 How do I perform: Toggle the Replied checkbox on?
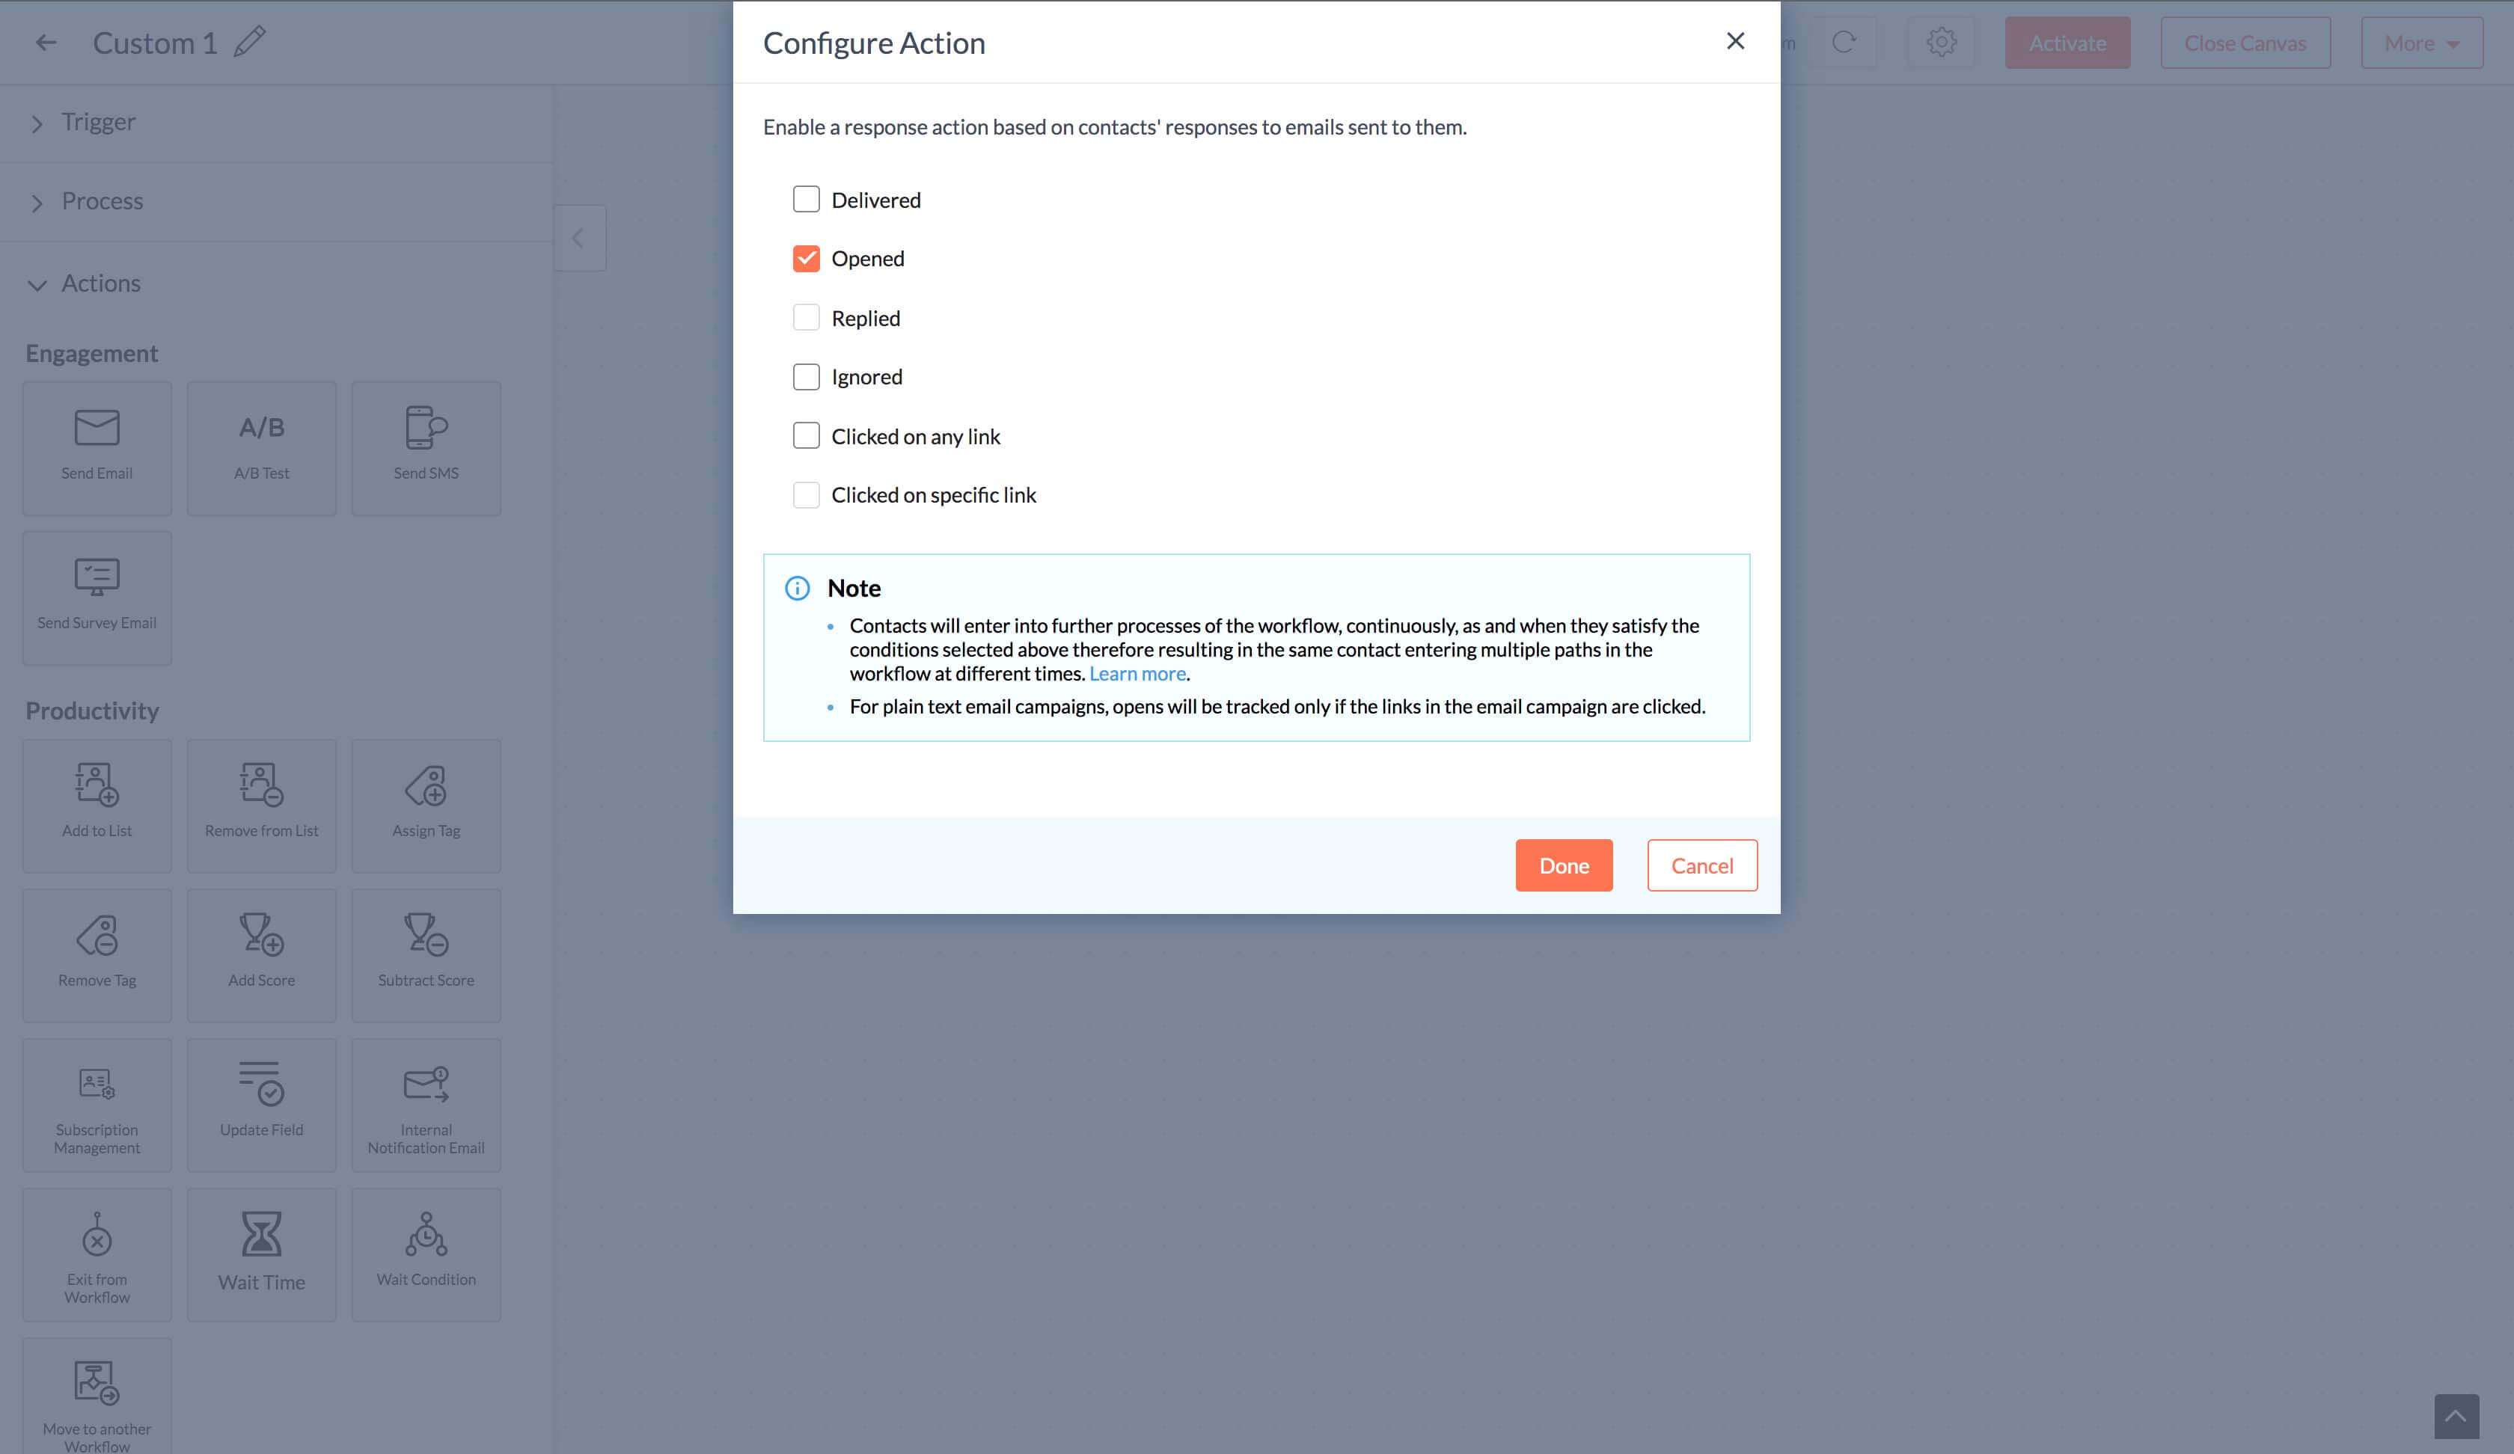(x=807, y=317)
